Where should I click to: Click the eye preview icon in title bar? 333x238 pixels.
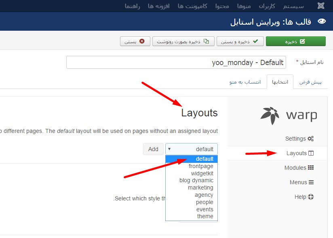[x=322, y=21]
